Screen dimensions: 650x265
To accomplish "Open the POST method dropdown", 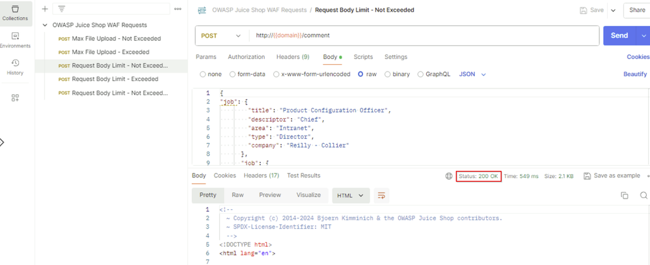I will click(x=221, y=36).
